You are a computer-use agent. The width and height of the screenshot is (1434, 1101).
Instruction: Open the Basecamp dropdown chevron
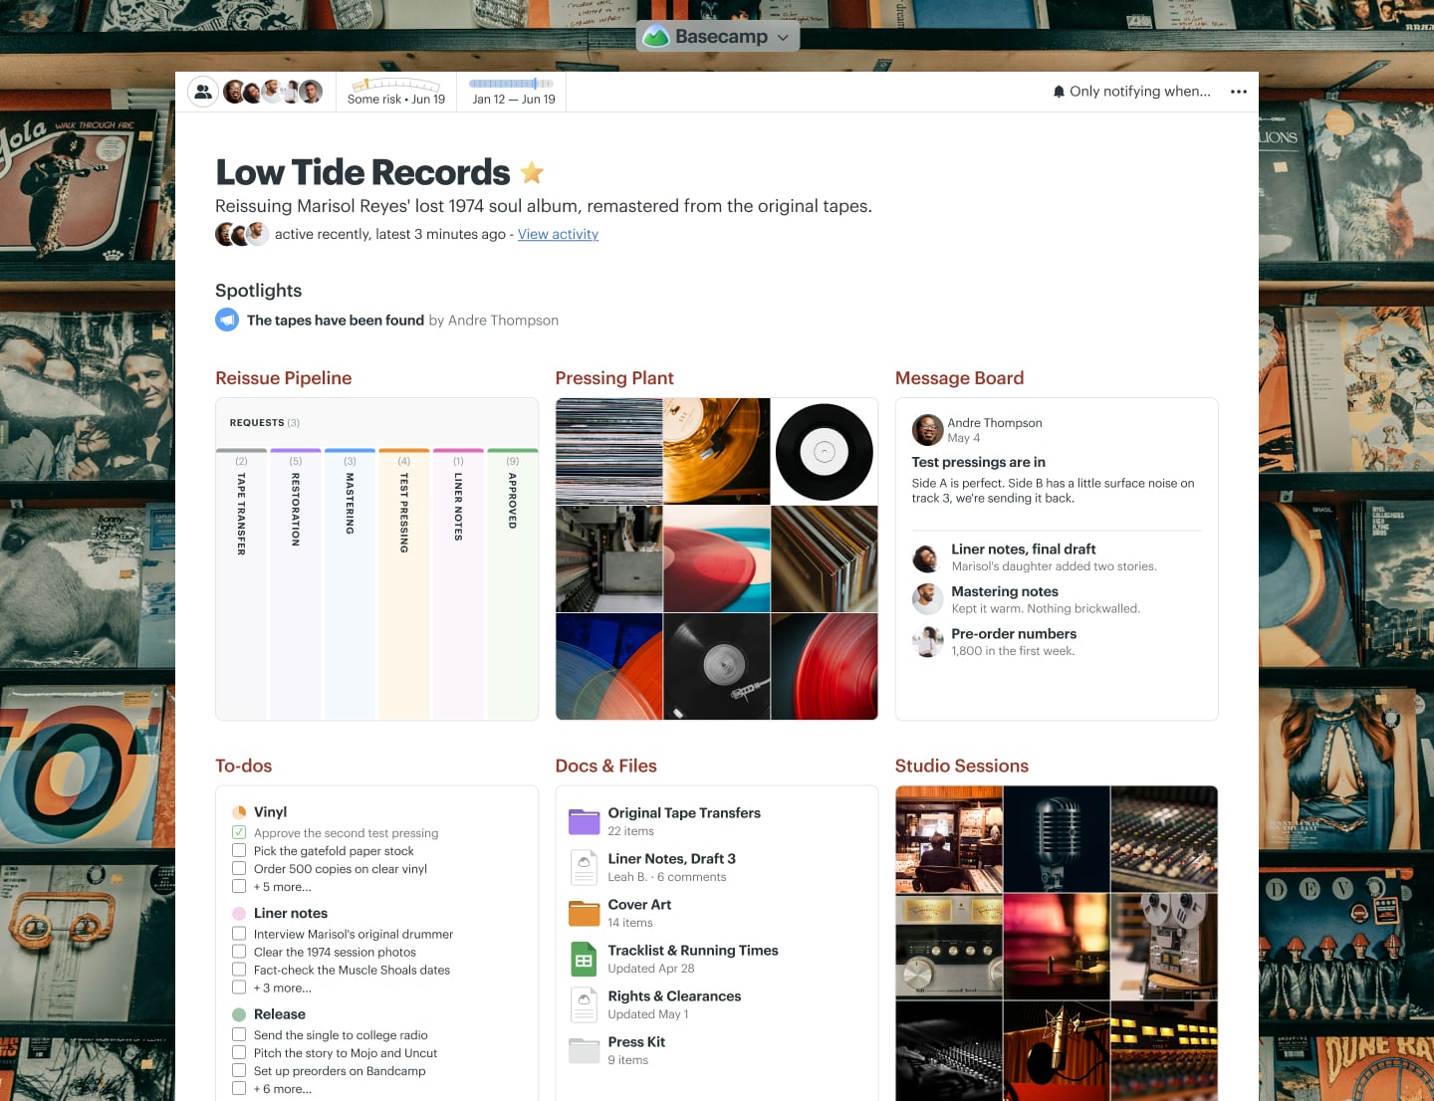783,38
